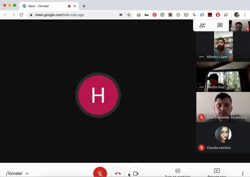The image size is (250, 177).
Task: Open Pinterest extension icon
Action: 155,15
